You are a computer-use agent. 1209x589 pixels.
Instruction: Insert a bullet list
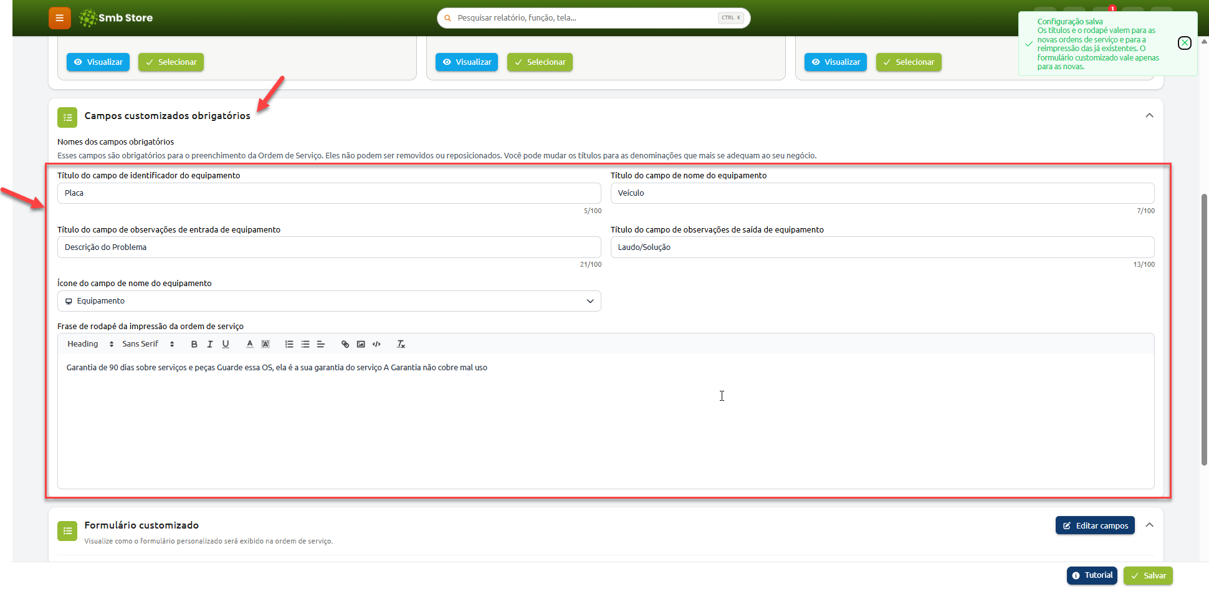[x=305, y=344]
